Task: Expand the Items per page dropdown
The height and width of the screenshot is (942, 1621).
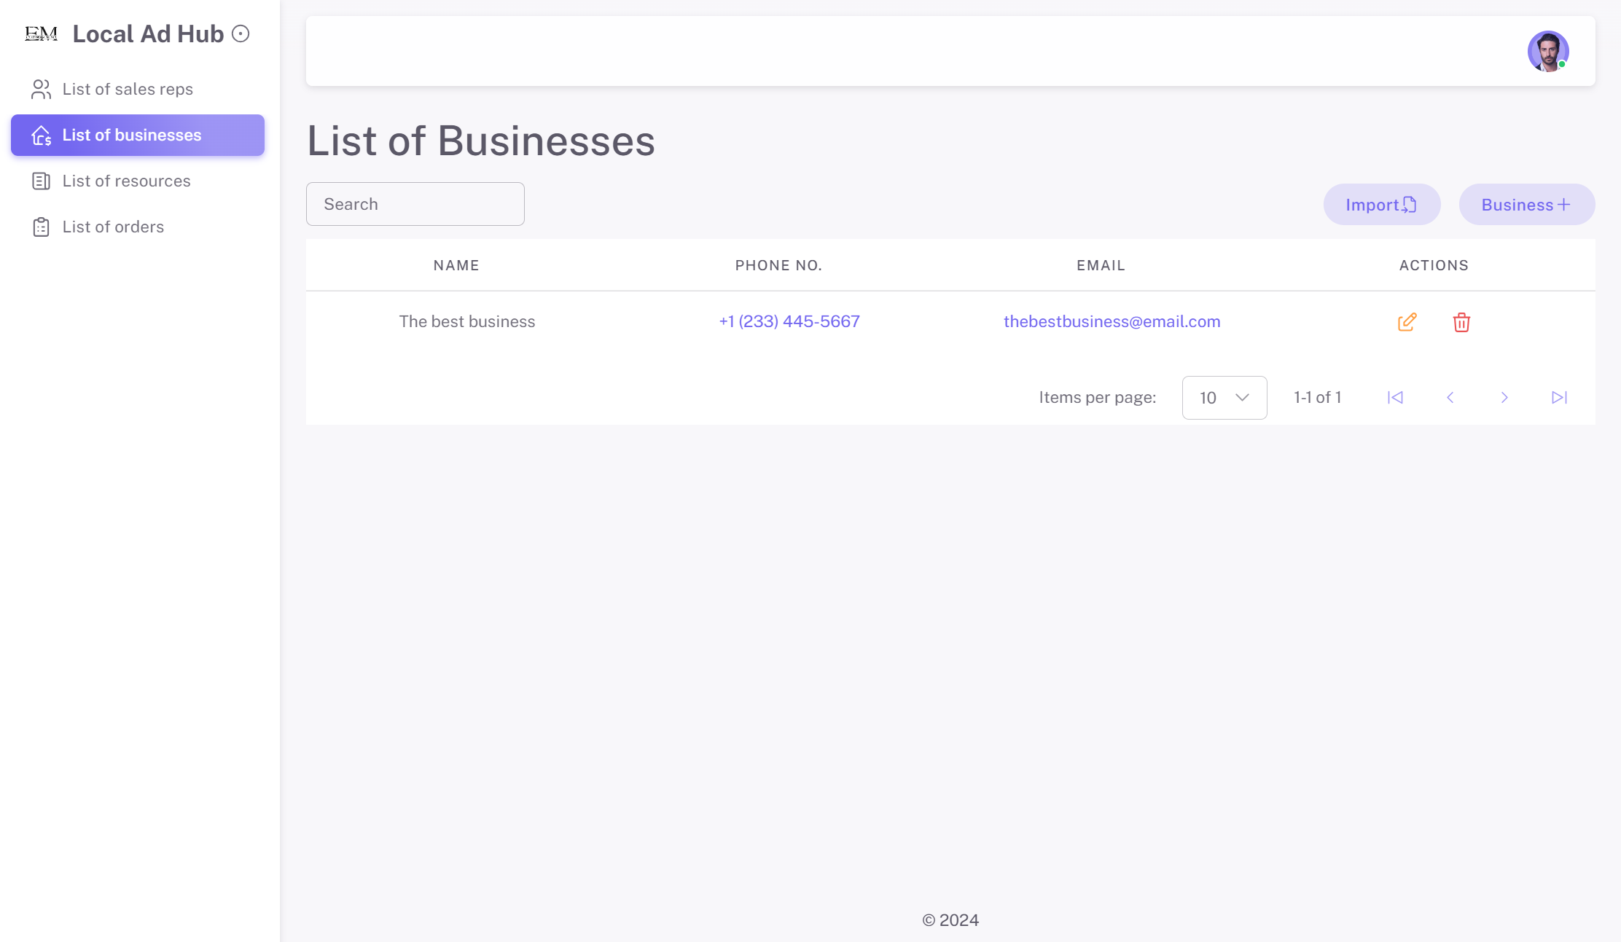Action: [x=1224, y=398]
